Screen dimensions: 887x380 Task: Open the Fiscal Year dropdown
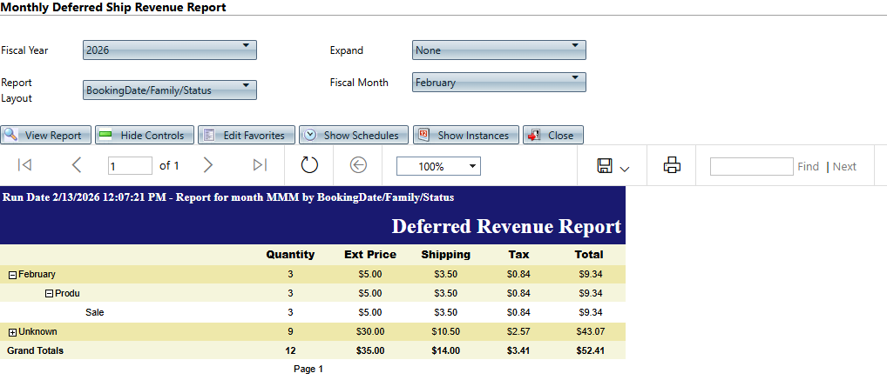coord(170,50)
